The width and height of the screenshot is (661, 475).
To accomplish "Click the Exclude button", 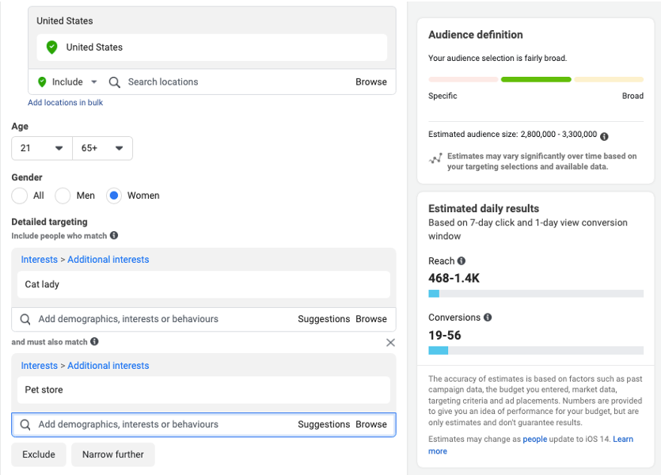I will pyautogui.click(x=39, y=454).
